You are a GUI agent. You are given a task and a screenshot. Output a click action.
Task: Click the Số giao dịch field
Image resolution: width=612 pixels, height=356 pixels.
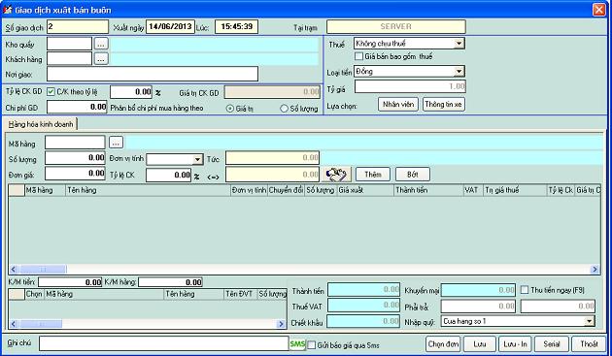click(78, 27)
